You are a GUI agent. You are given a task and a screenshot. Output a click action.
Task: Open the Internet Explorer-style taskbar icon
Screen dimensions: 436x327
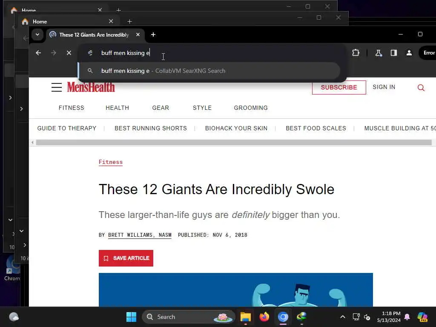pyautogui.click(x=302, y=317)
